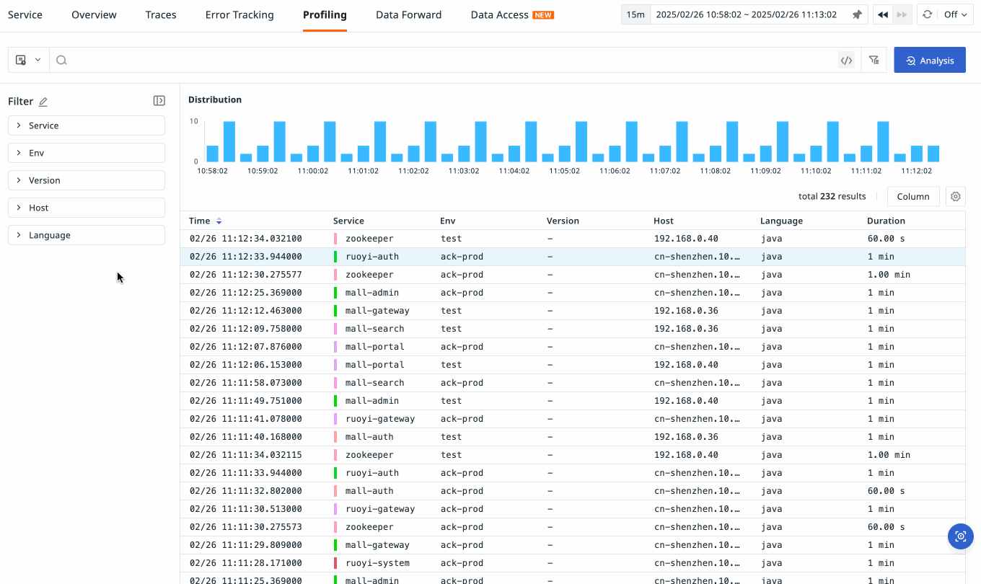Viewport: 981px width, 584px height.
Task: Expand the Env filter
Action: coord(87,153)
